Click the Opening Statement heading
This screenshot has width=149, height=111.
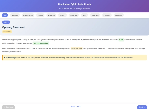14,27
